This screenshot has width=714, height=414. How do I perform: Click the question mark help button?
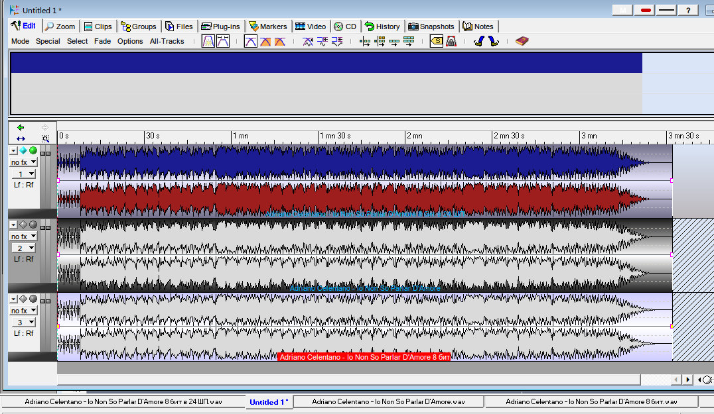click(x=689, y=10)
